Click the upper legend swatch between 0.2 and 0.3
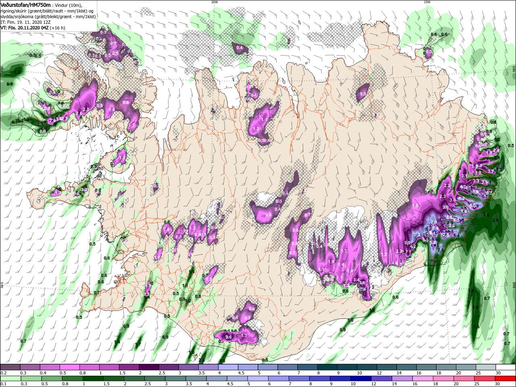 (x=10, y=367)
